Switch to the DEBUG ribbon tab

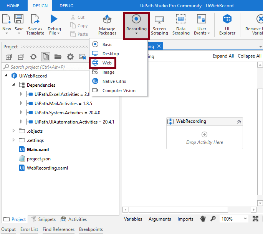[66, 6]
